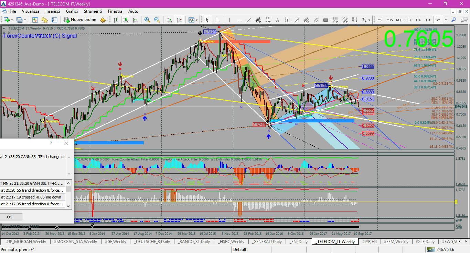The image size is (470, 253).
Task: Switch chart to line chart style
Action: (135, 20)
